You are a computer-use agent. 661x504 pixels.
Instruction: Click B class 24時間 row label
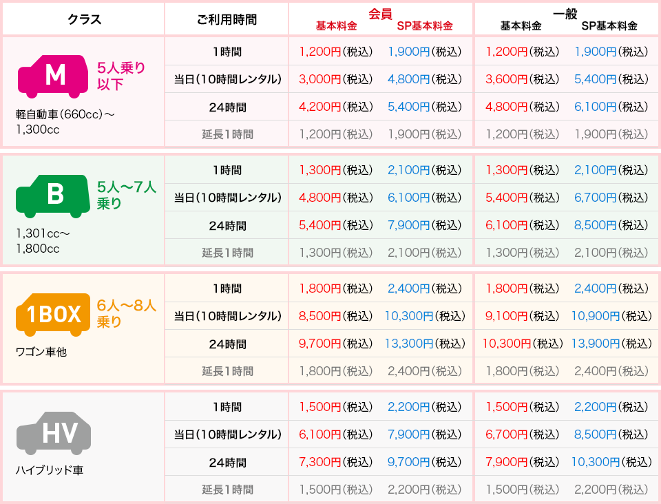pos(228,225)
